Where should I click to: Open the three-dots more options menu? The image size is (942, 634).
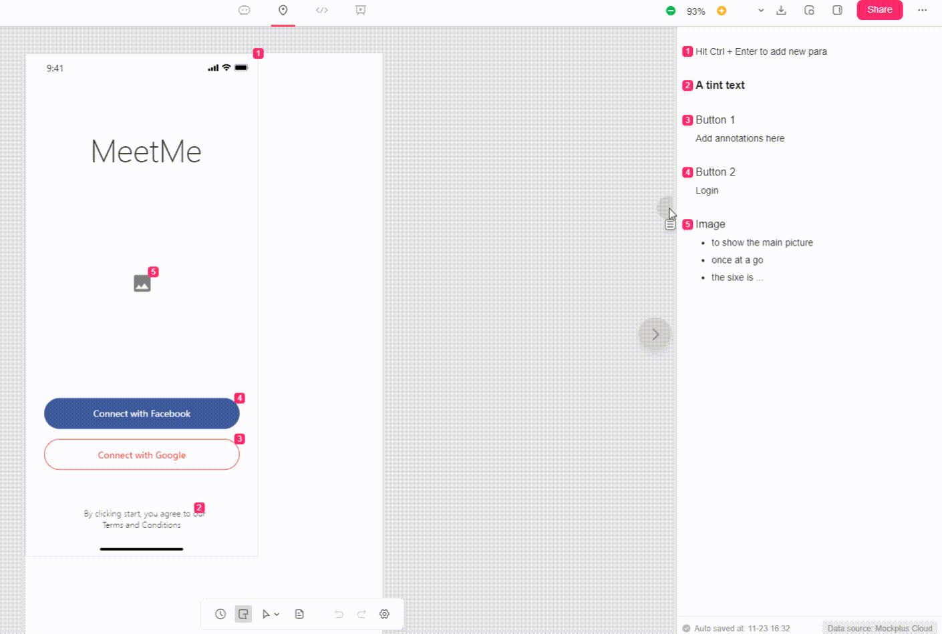click(923, 10)
